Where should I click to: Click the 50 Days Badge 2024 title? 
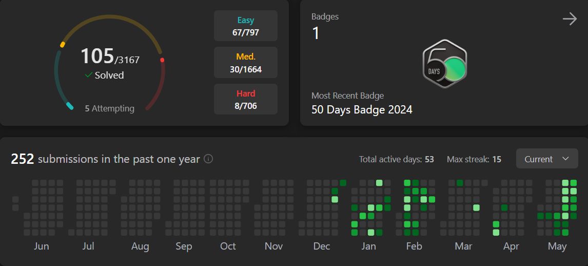click(x=362, y=109)
